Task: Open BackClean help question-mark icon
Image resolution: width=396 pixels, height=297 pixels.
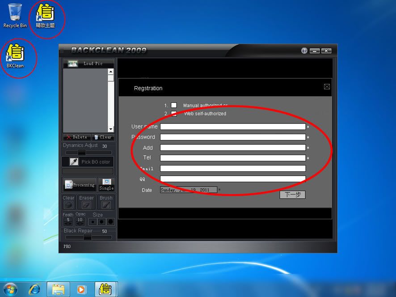Action: (x=304, y=51)
